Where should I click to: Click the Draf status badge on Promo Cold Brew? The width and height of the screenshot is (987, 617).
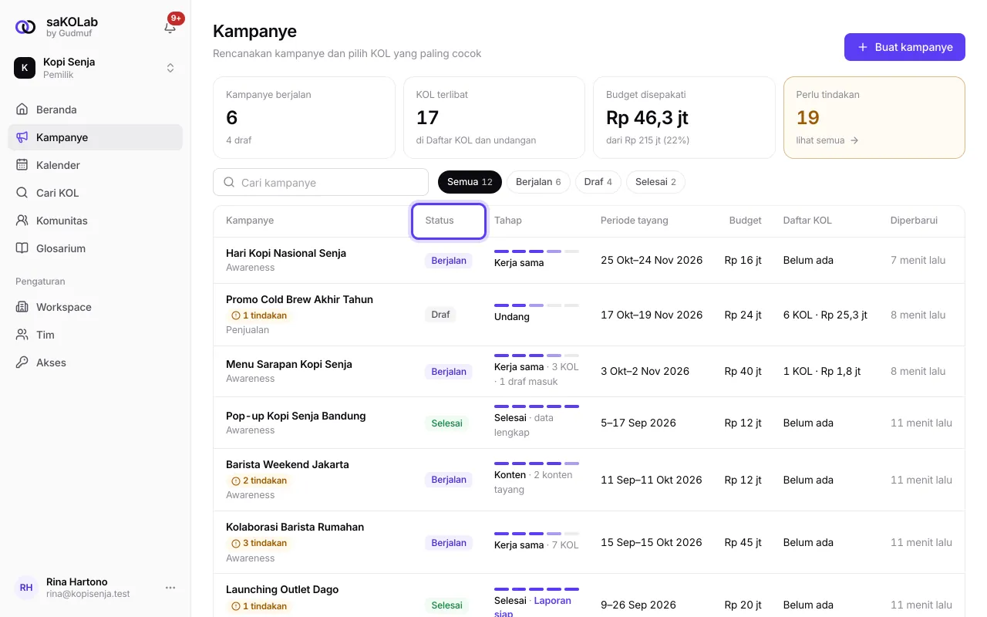click(x=440, y=315)
